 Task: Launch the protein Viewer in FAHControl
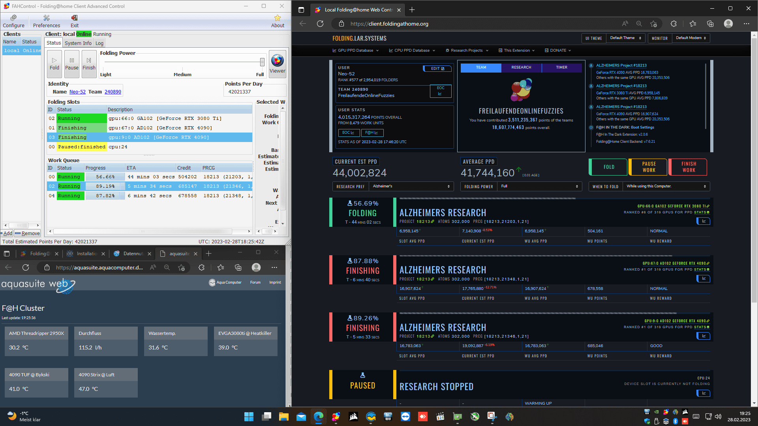pyautogui.click(x=278, y=64)
